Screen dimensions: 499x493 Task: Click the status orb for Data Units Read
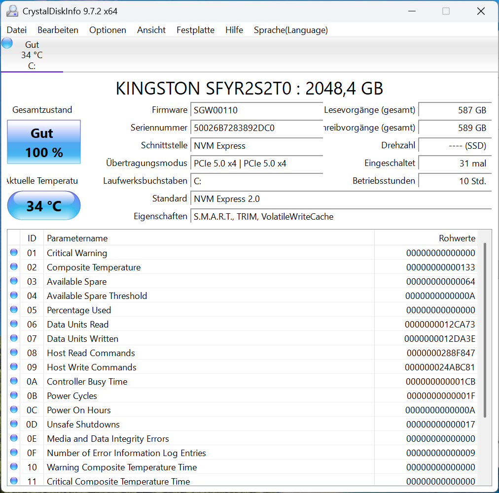[x=14, y=324]
